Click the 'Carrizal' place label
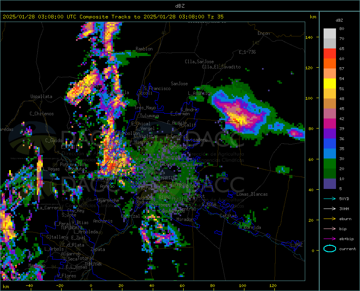360x291 pixels. pyautogui.click(x=130, y=216)
